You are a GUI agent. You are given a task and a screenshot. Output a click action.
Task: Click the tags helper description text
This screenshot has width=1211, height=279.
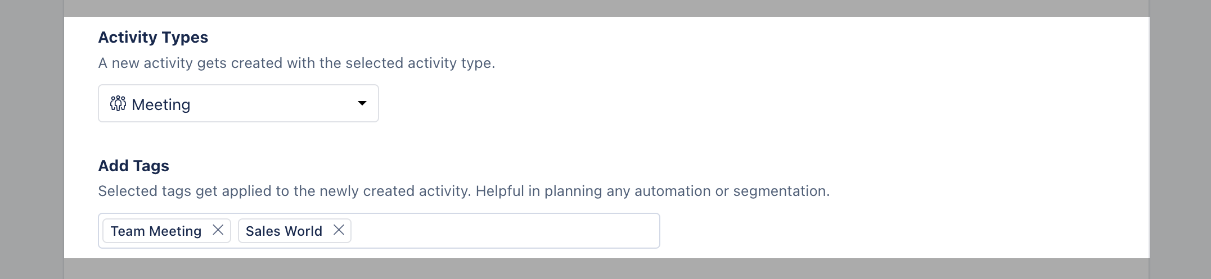[464, 191]
